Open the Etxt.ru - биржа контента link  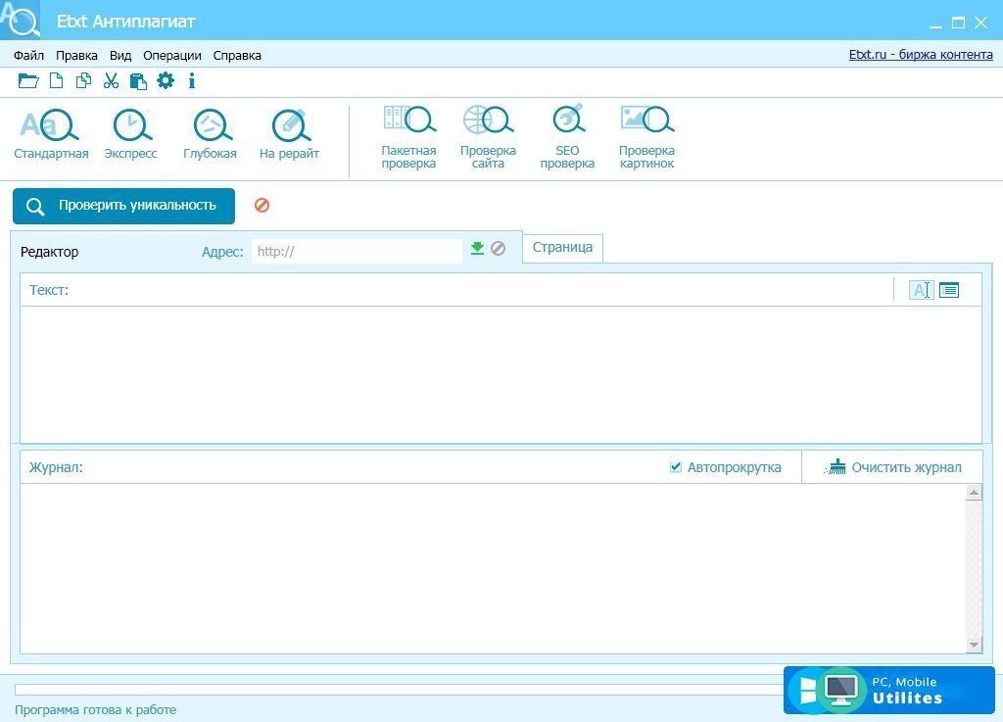[921, 55]
